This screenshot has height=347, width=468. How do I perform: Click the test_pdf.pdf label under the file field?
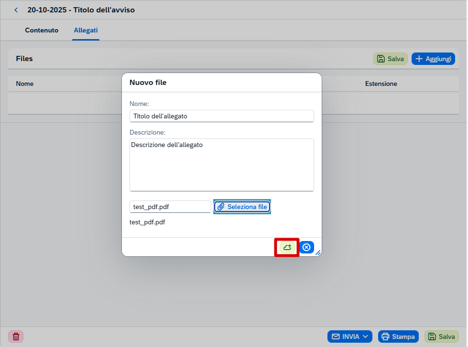click(x=147, y=222)
